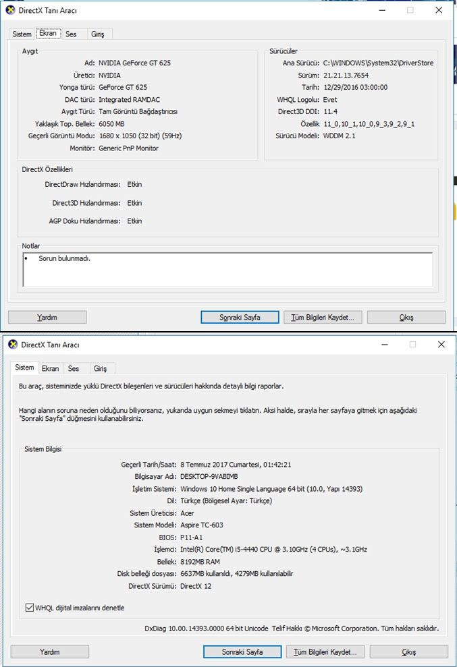Screen dimensions: 457x667
Task: Close the bottom DirectX window
Action: [441, 345]
